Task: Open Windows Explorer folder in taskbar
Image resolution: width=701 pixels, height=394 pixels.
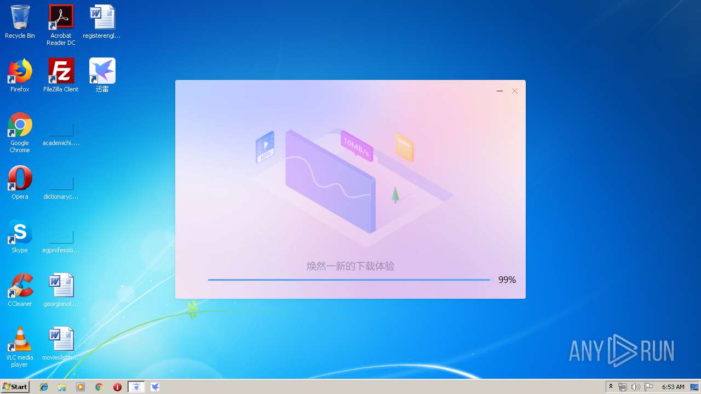Action: [x=62, y=387]
